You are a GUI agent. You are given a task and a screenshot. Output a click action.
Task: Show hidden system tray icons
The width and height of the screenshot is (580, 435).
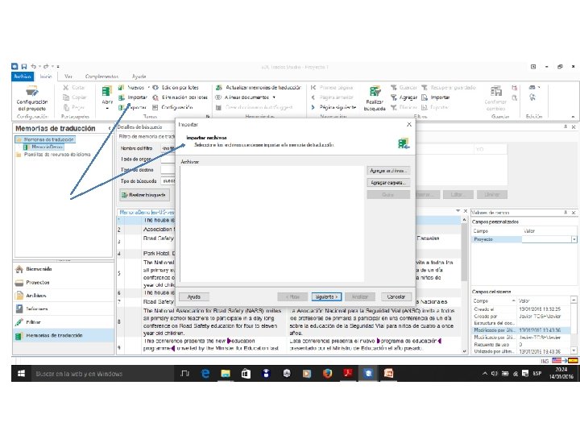[x=485, y=374]
